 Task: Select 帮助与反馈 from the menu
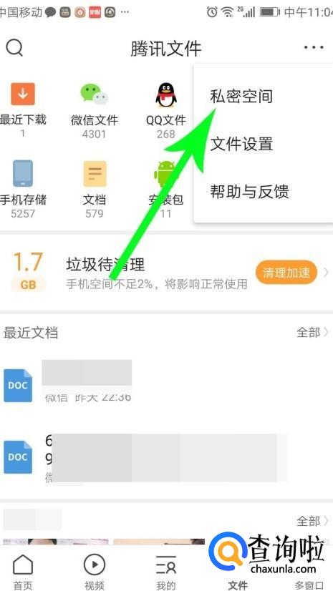pos(249,192)
